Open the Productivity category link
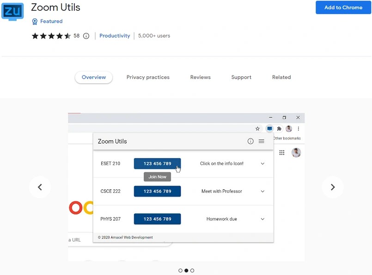This screenshot has height=275, width=372. point(114,36)
